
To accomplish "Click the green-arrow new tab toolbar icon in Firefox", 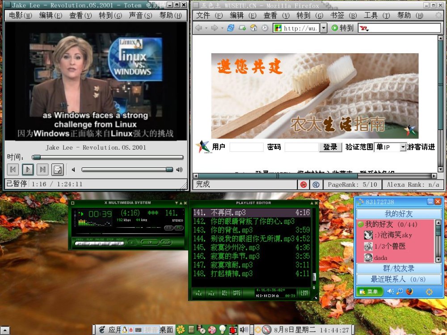I will point(242,28).
